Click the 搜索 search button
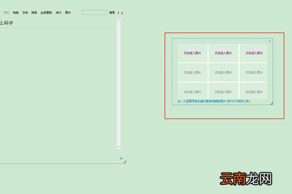 [x=112, y=12]
